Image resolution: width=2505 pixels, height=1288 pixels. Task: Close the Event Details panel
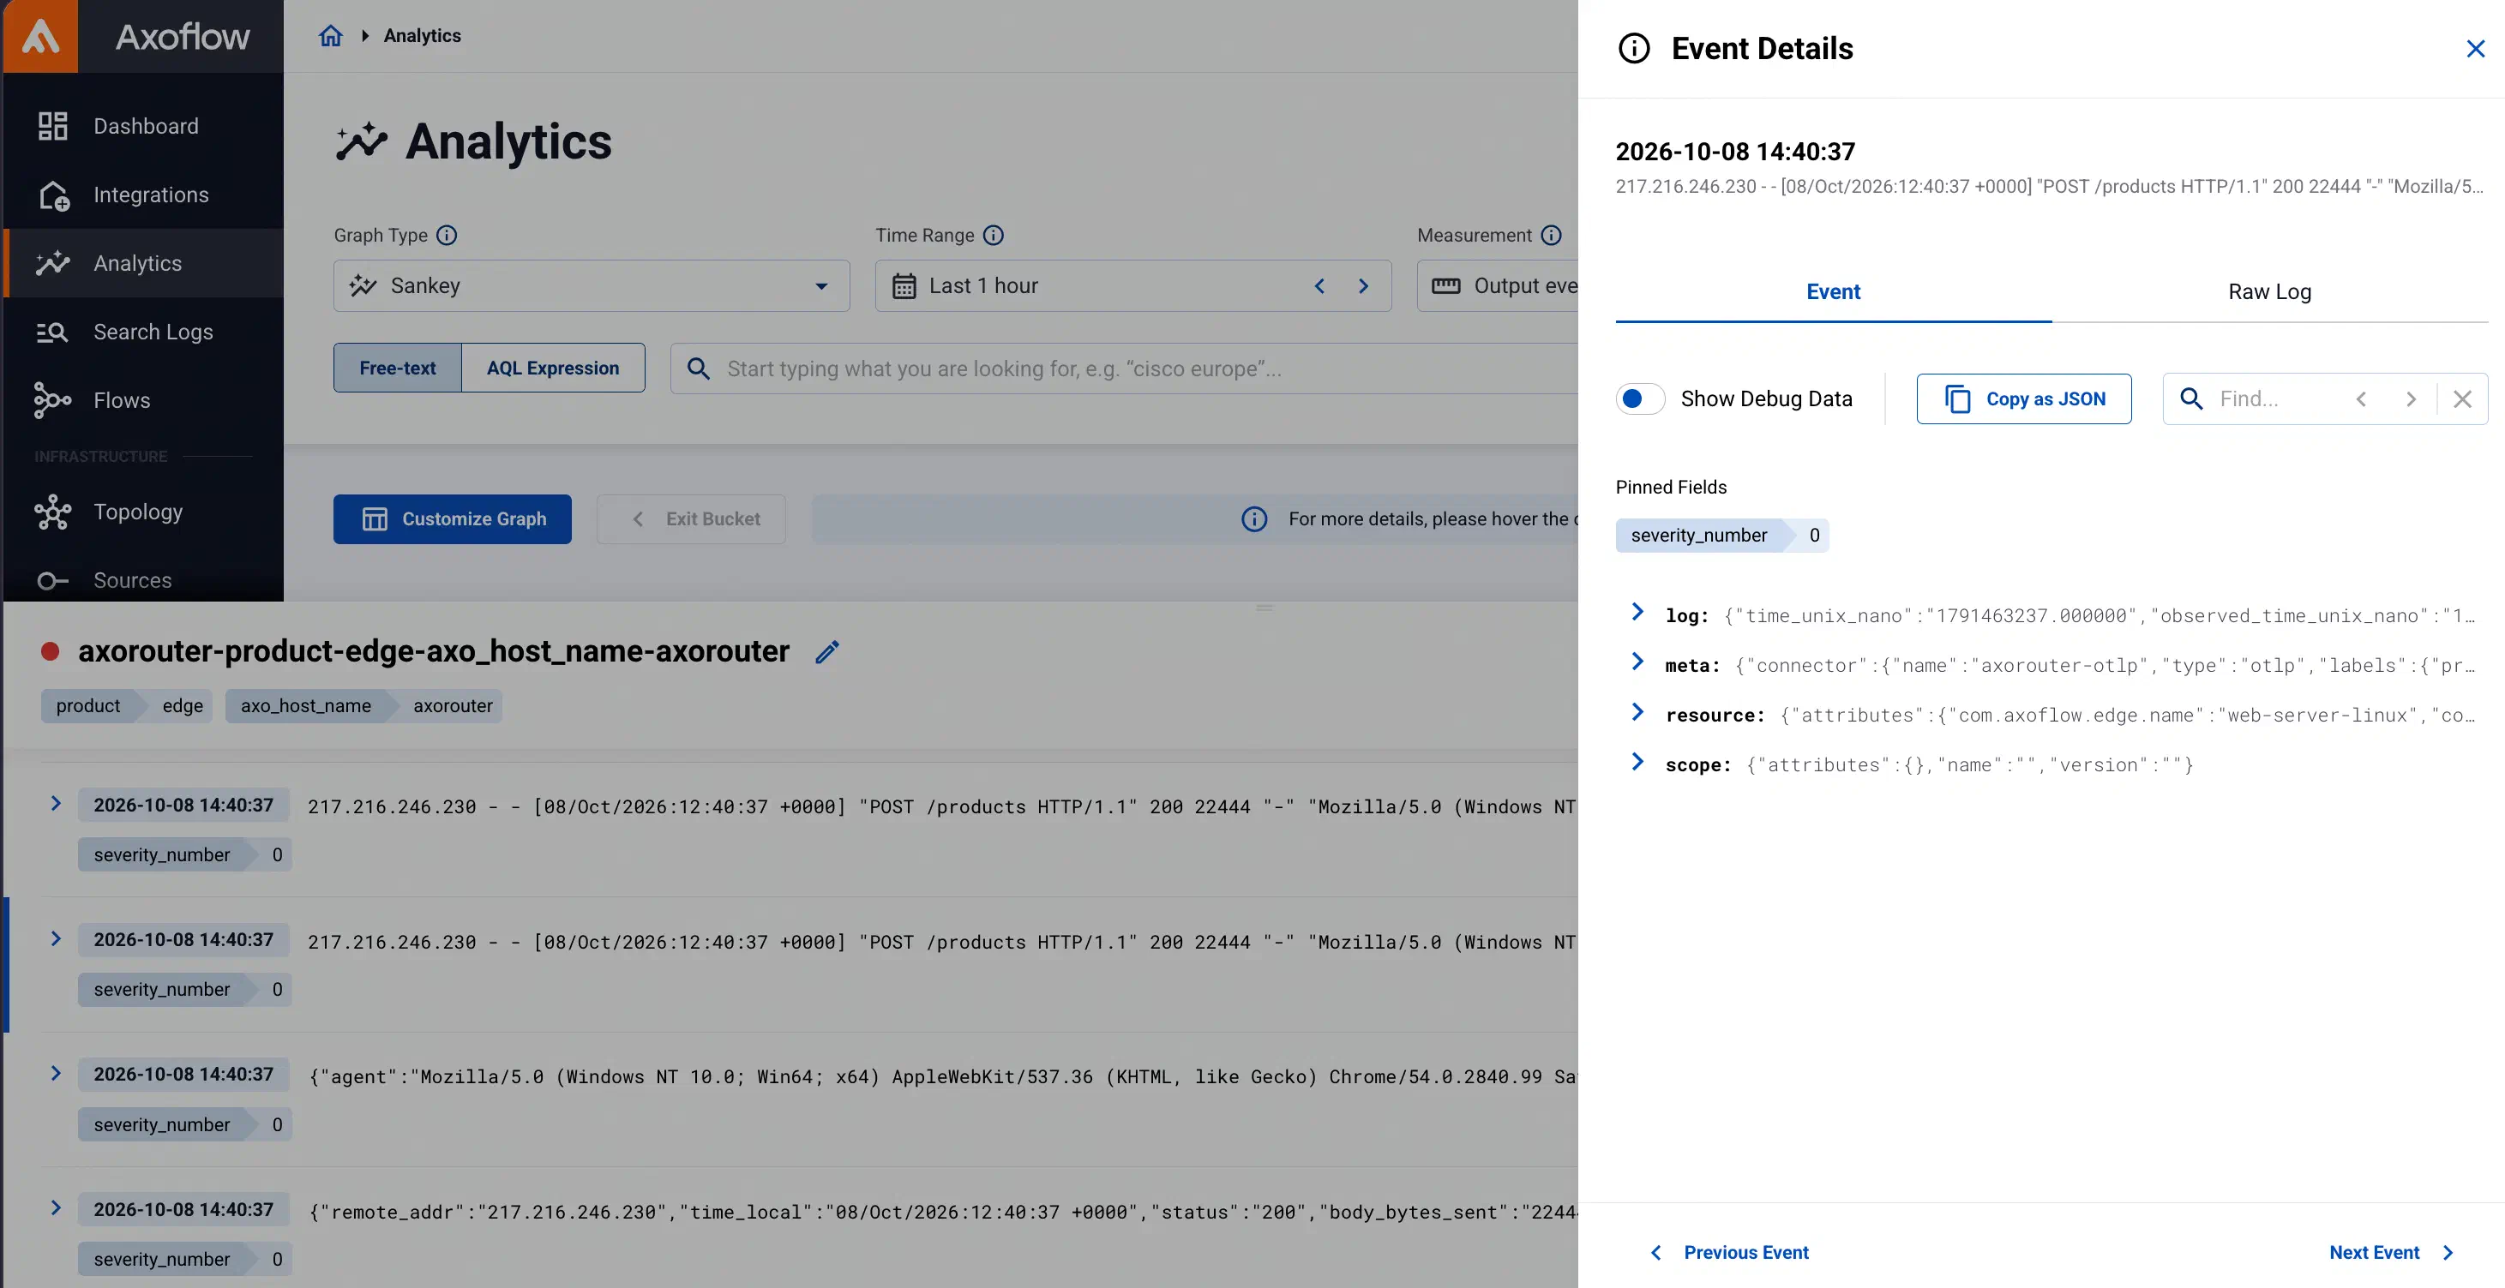click(x=2476, y=49)
